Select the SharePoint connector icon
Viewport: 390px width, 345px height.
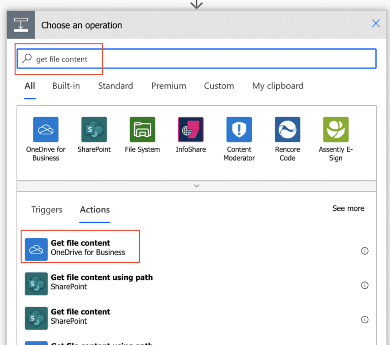click(x=94, y=130)
